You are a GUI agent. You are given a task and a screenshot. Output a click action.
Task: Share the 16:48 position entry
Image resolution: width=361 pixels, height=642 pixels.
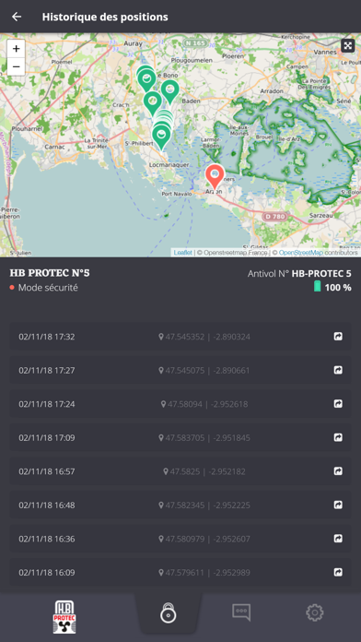click(x=338, y=505)
